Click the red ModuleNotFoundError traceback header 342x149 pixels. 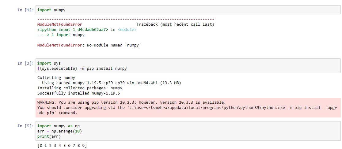(x=60, y=24)
